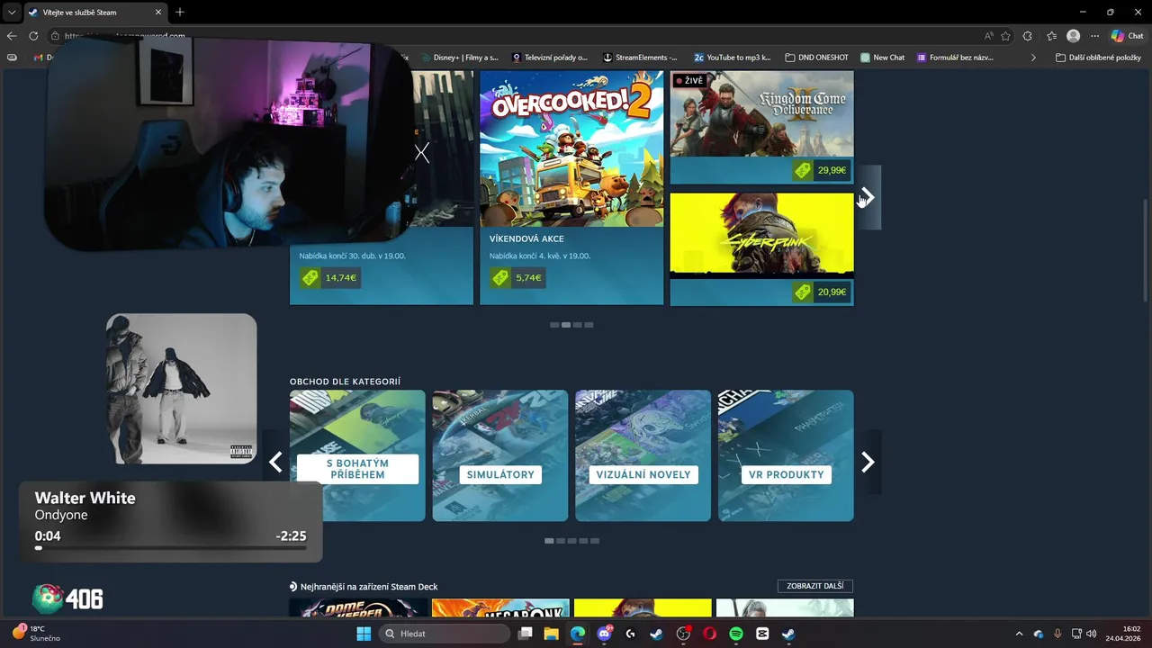Open Nejhranější na zařízení Steam Deck heading
The height and width of the screenshot is (648, 1152).
click(x=369, y=587)
